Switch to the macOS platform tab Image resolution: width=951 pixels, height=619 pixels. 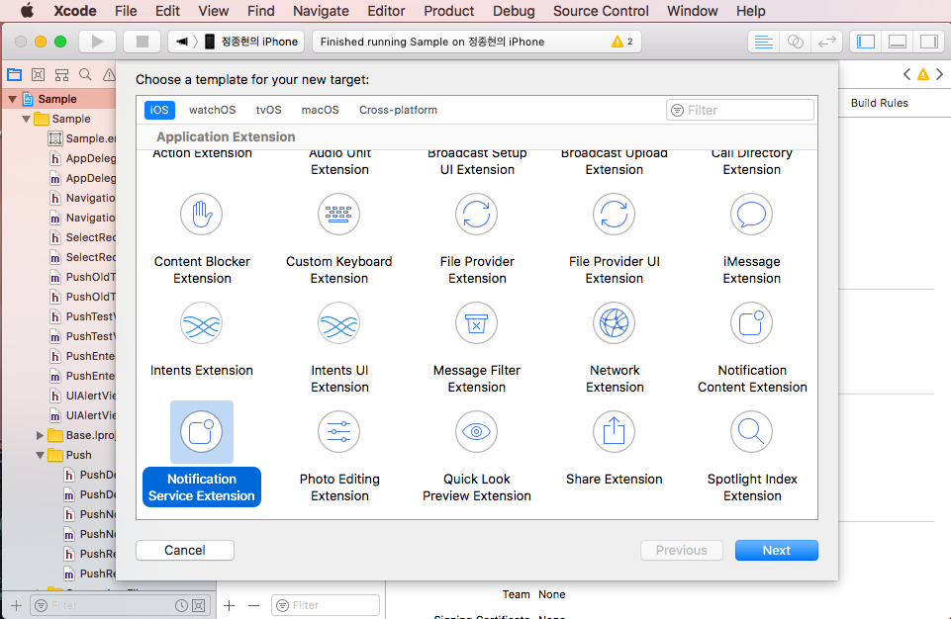coord(321,110)
